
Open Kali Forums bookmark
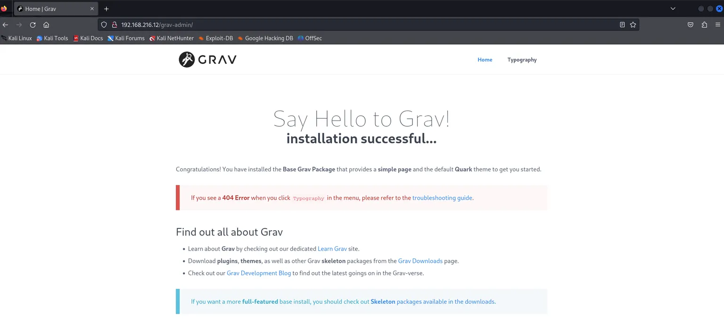tap(126, 38)
